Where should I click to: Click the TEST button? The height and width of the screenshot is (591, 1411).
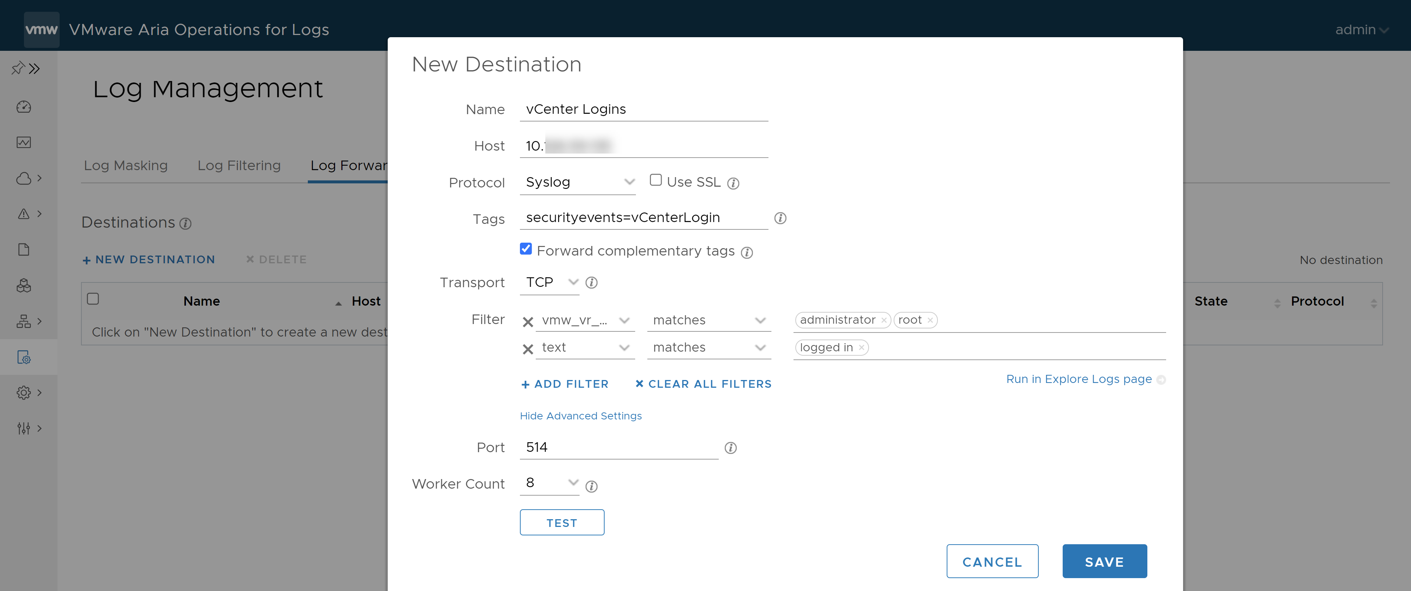coord(562,522)
